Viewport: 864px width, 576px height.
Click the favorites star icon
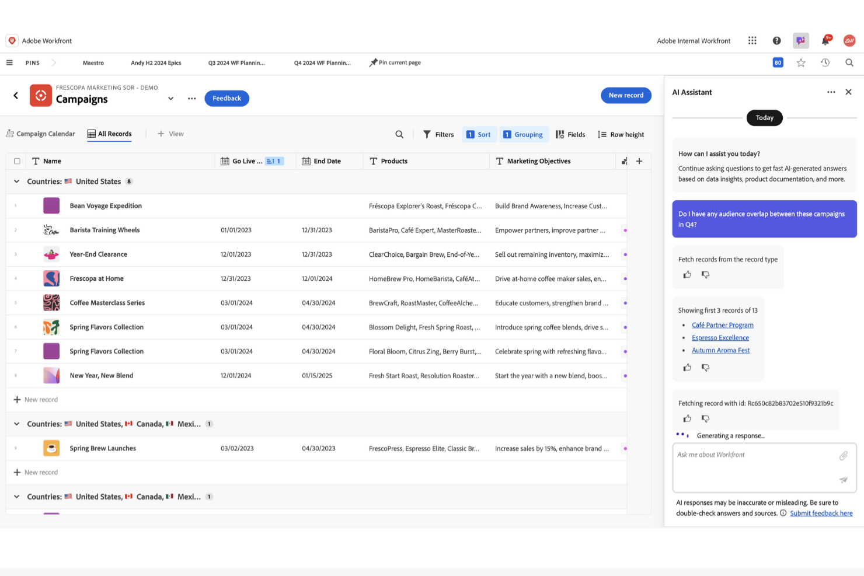(801, 62)
